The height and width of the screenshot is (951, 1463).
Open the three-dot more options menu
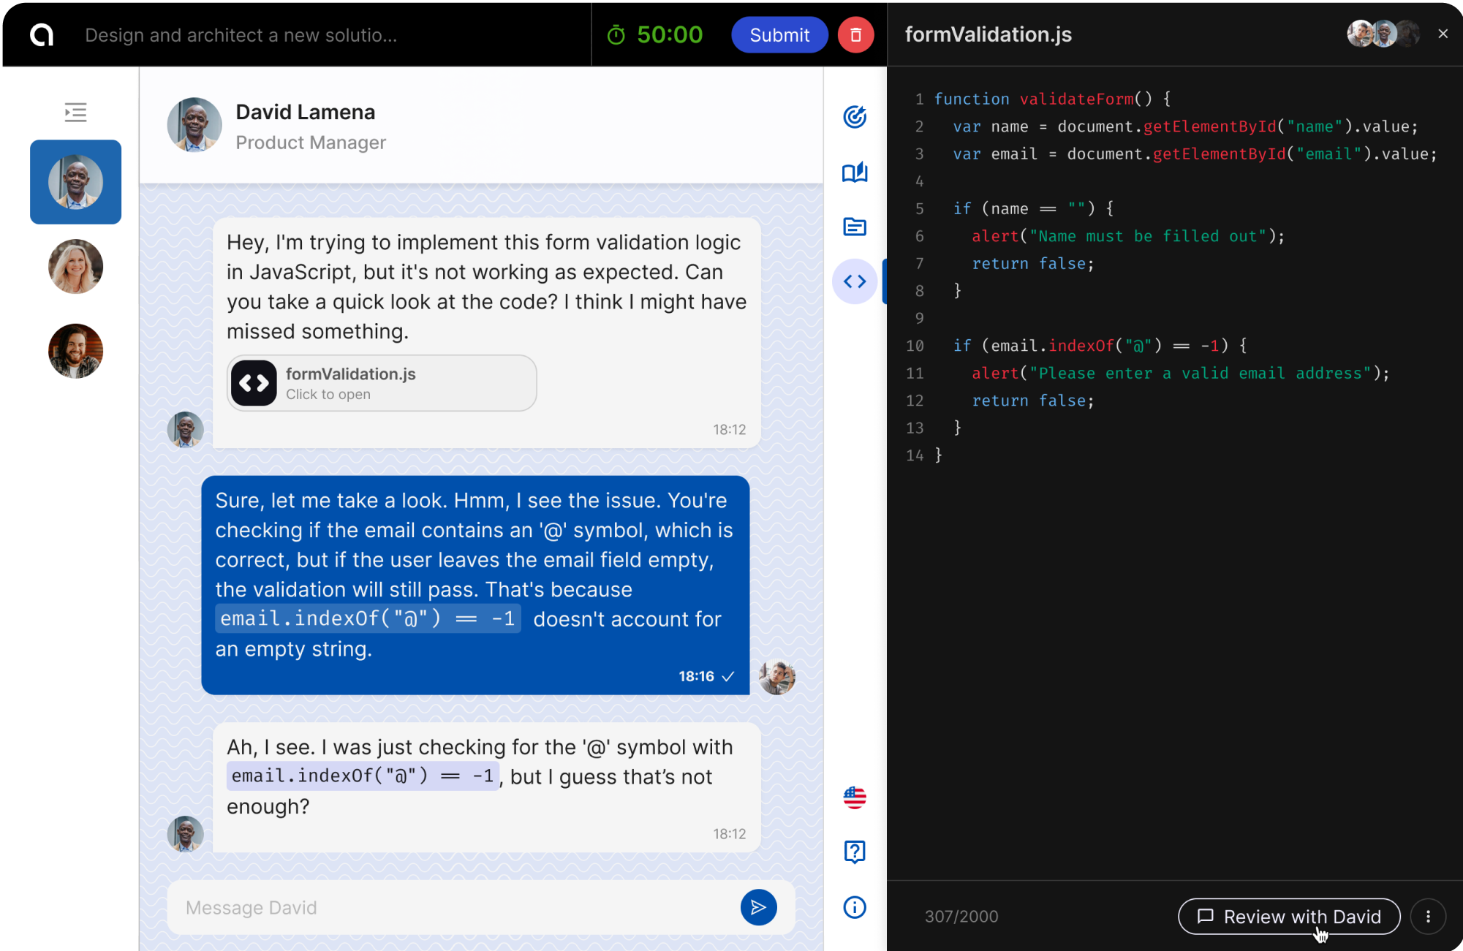click(x=1428, y=917)
